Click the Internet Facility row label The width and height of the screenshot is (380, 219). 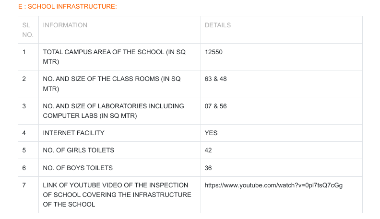[73, 133]
